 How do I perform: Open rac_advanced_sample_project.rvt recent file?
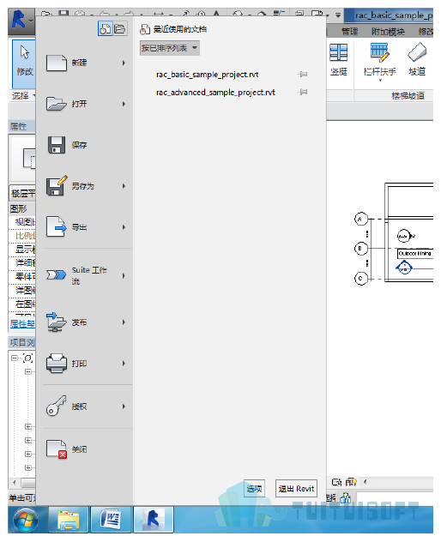click(x=215, y=93)
